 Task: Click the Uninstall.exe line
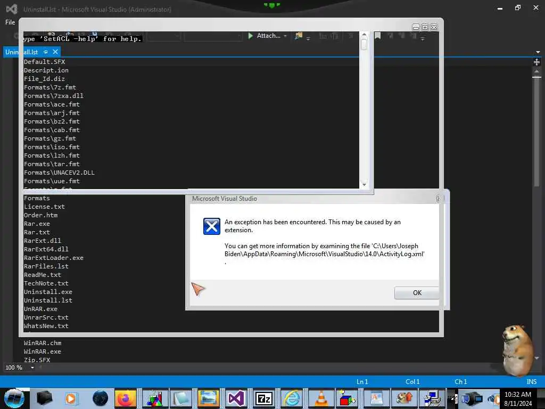[48, 292]
